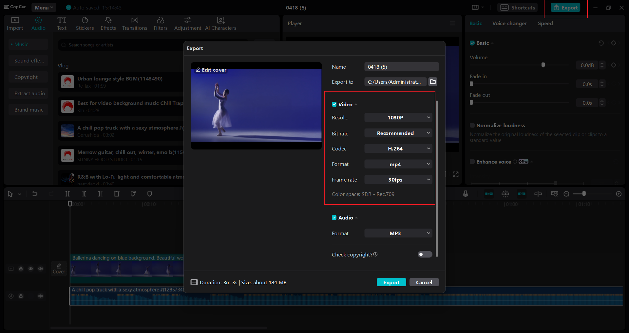Switch to the Voice changer tab

point(509,23)
